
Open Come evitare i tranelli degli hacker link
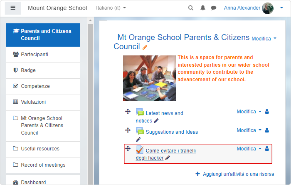[x=166, y=154]
